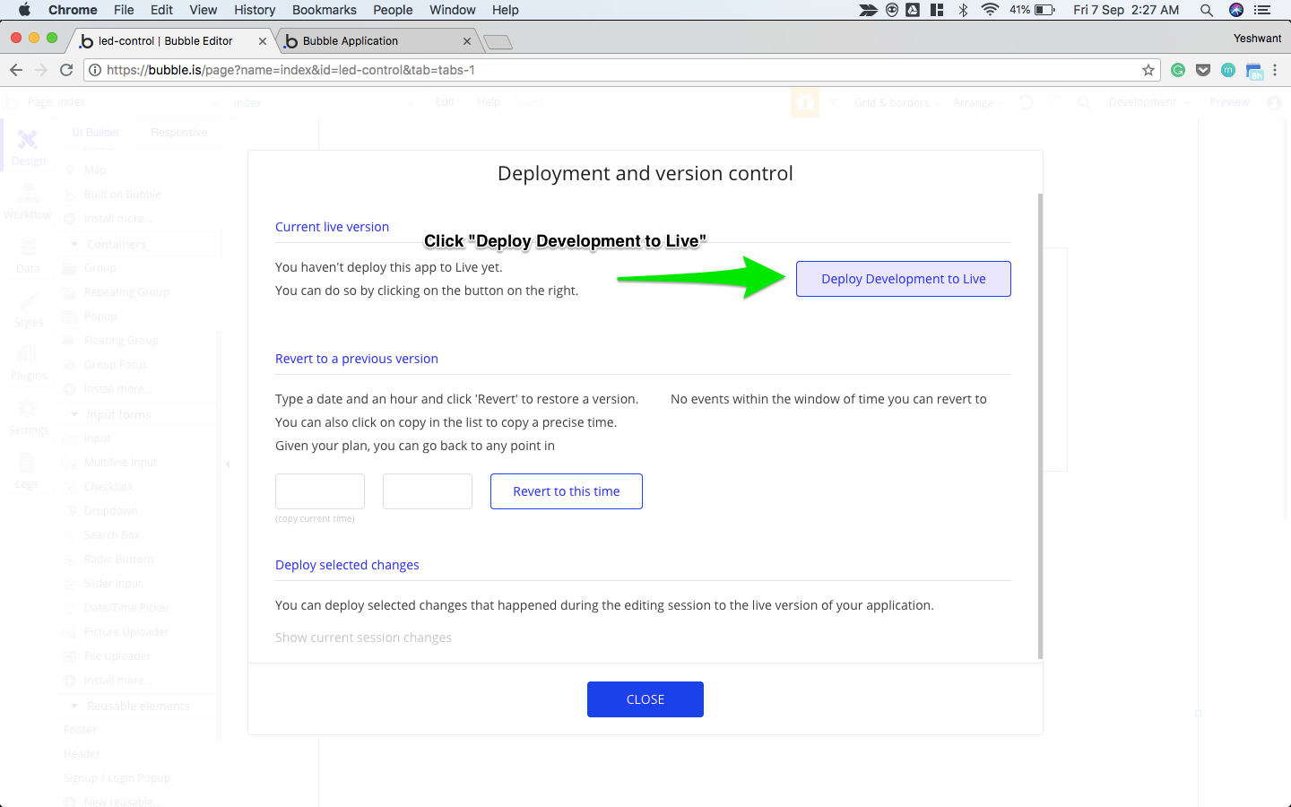
Task: Click Deploy Development to Live button
Action: click(904, 279)
